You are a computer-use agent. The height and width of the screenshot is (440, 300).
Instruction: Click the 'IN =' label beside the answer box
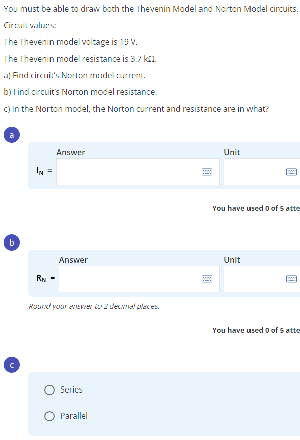(43, 172)
